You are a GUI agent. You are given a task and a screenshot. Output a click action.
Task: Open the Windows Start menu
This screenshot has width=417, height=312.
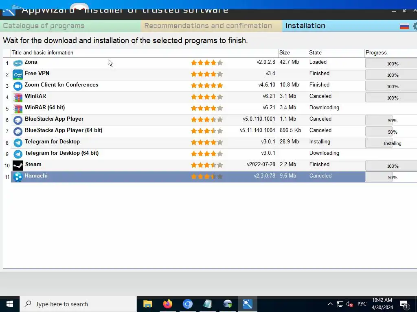10,304
